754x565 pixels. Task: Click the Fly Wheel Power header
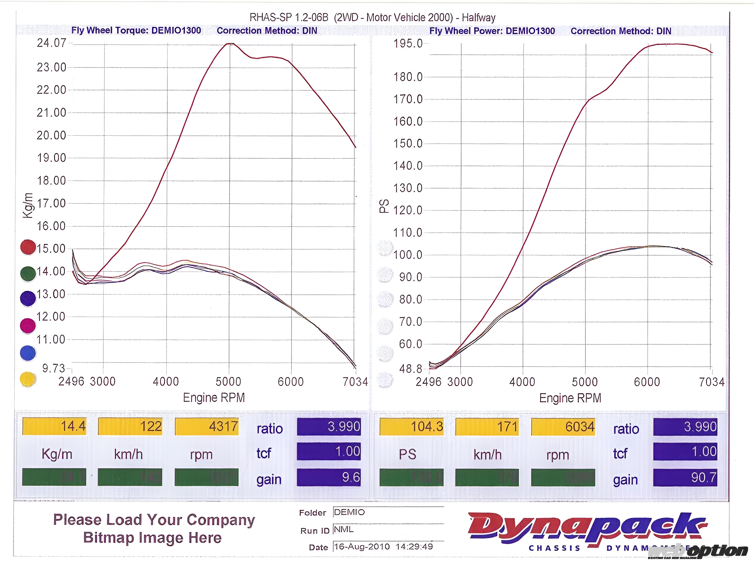(492, 31)
